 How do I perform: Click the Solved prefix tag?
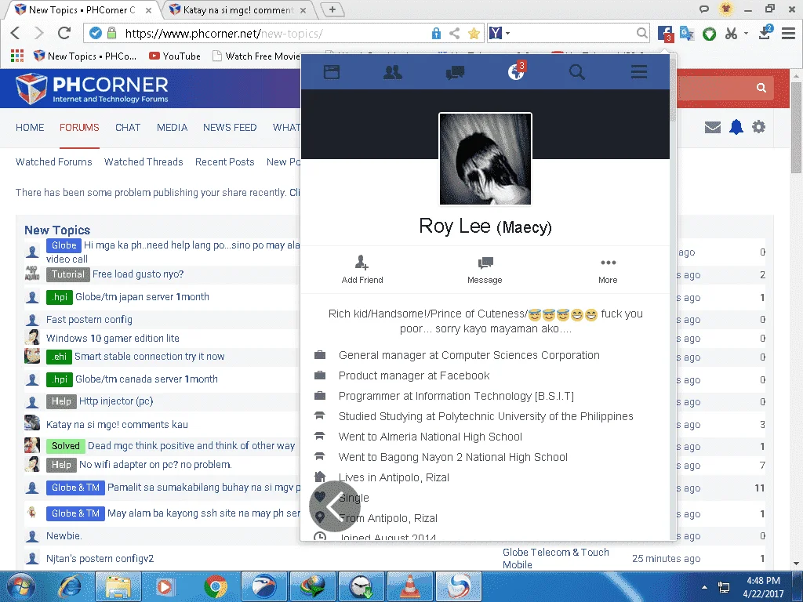[x=66, y=446]
